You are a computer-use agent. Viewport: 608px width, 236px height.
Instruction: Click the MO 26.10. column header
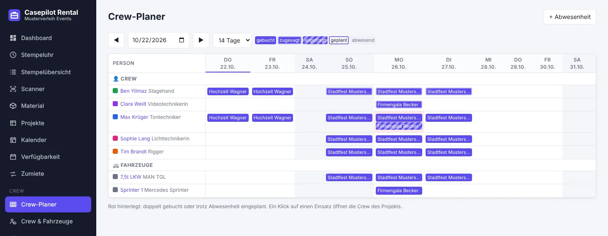coord(399,63)
